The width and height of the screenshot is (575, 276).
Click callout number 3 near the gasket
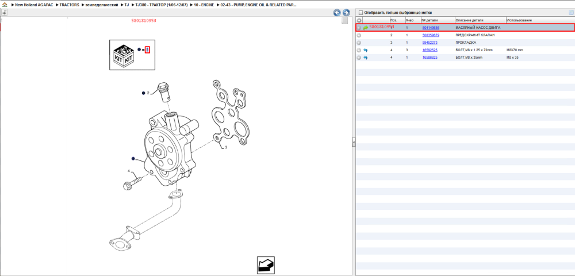226,147
